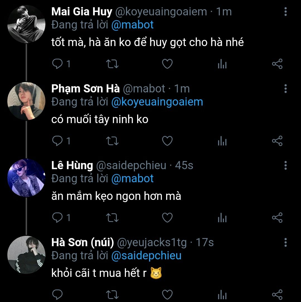301x302 pixels.
Task: Retweet Hà Sơn (núi)'s reply
Action: point(113,294)
